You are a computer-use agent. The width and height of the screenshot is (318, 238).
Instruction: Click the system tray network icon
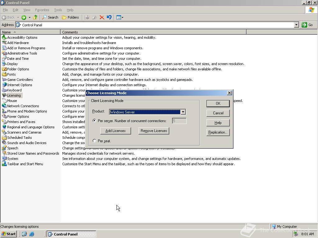click(296, 234)
